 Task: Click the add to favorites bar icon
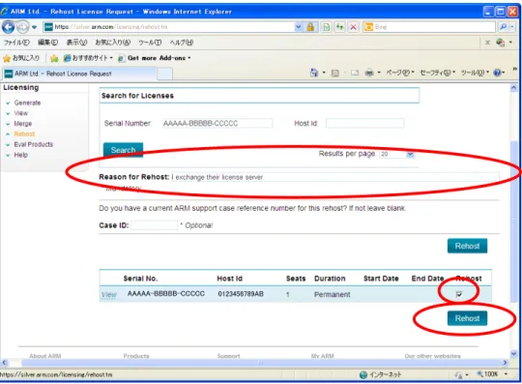54,58
